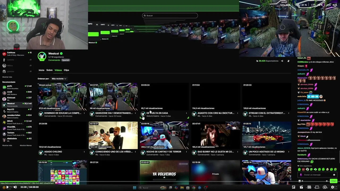Click caradecristian's avatar in the sidebar
Viewport: 340px width, 191px height.
[x=4, y=116]
